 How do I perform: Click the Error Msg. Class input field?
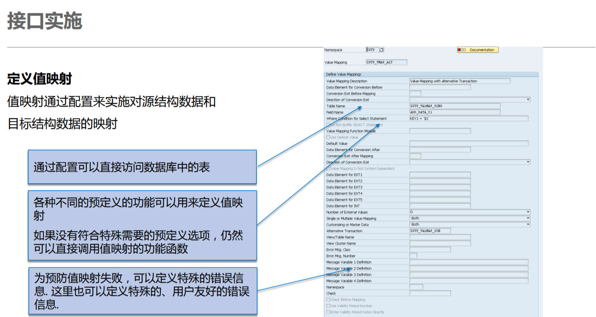(x=430, y=250)
